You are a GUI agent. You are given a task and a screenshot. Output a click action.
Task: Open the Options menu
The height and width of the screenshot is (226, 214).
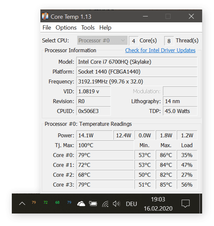[66, 28]
